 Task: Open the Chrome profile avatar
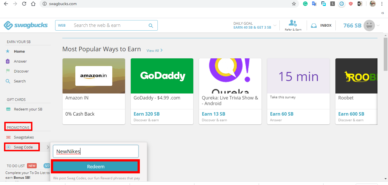[373, 4]
